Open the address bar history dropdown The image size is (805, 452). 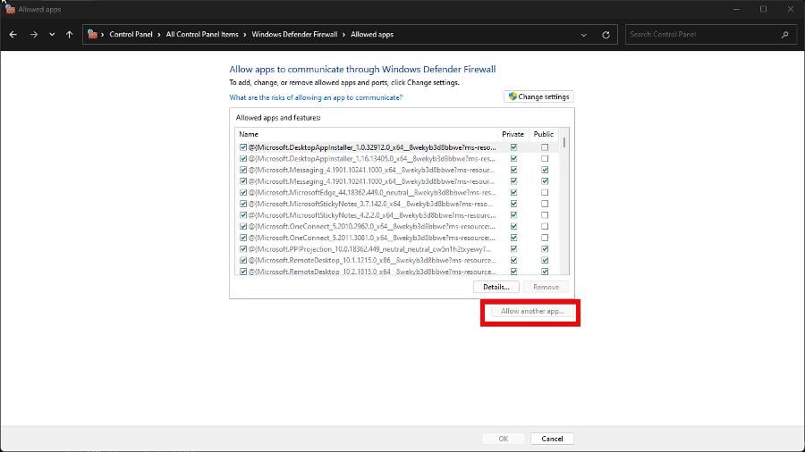click(584, 35)
